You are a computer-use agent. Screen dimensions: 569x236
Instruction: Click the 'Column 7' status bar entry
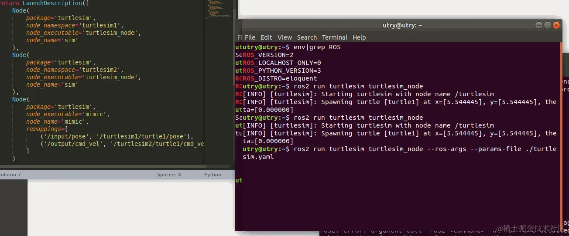(10, 175)
